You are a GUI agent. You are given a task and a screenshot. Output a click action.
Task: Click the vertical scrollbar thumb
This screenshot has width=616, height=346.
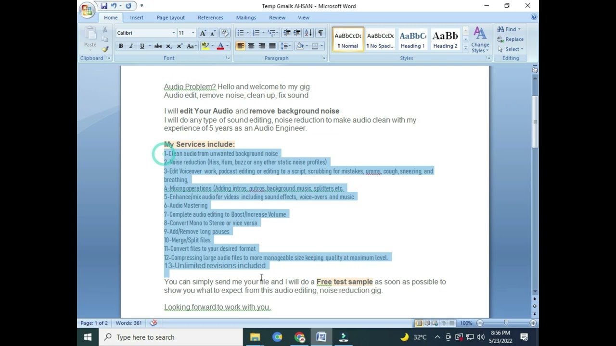534,122
